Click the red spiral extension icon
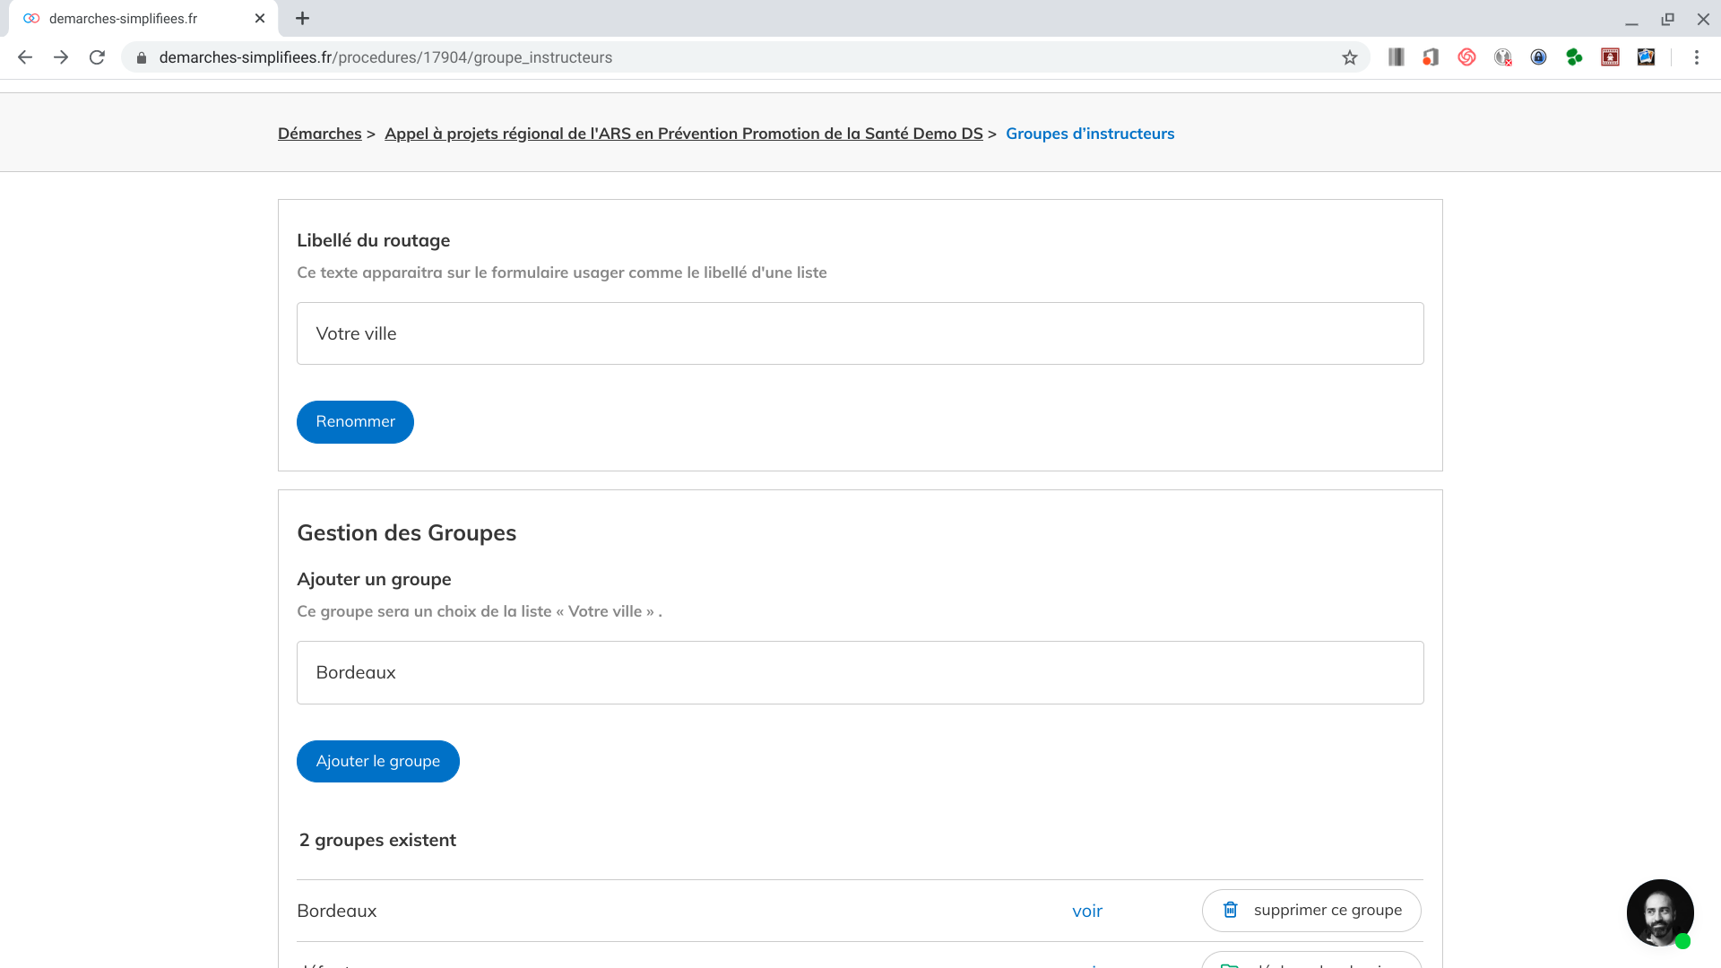The width and height of the screenshot is (1721, 968). (x=1466, y=57)
